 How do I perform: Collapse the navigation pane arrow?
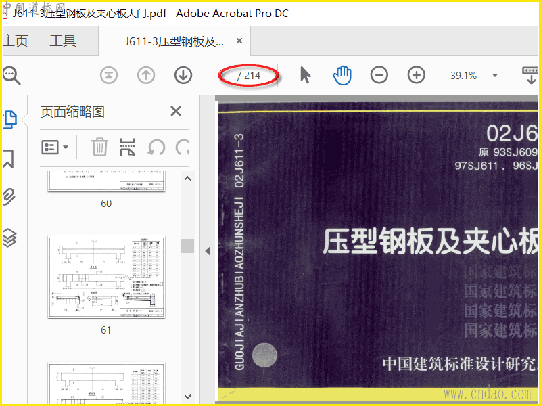tap(208, 251)
